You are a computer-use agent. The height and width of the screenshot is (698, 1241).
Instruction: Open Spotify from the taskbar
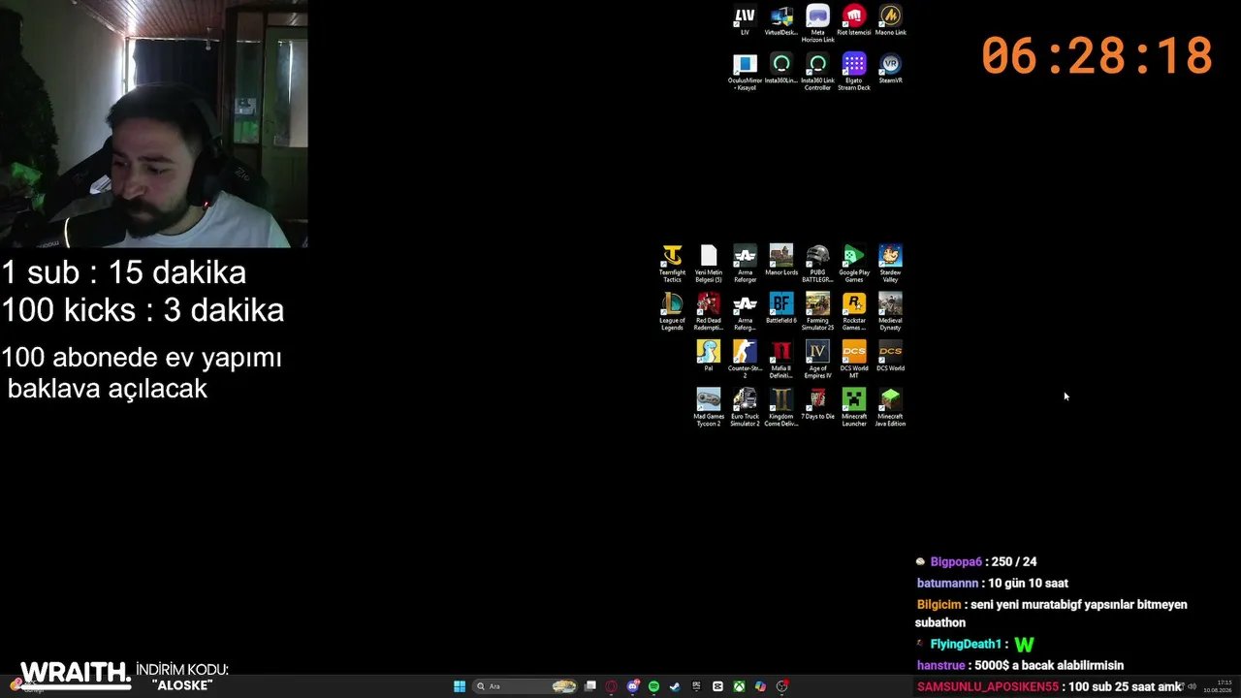(653, 686)
